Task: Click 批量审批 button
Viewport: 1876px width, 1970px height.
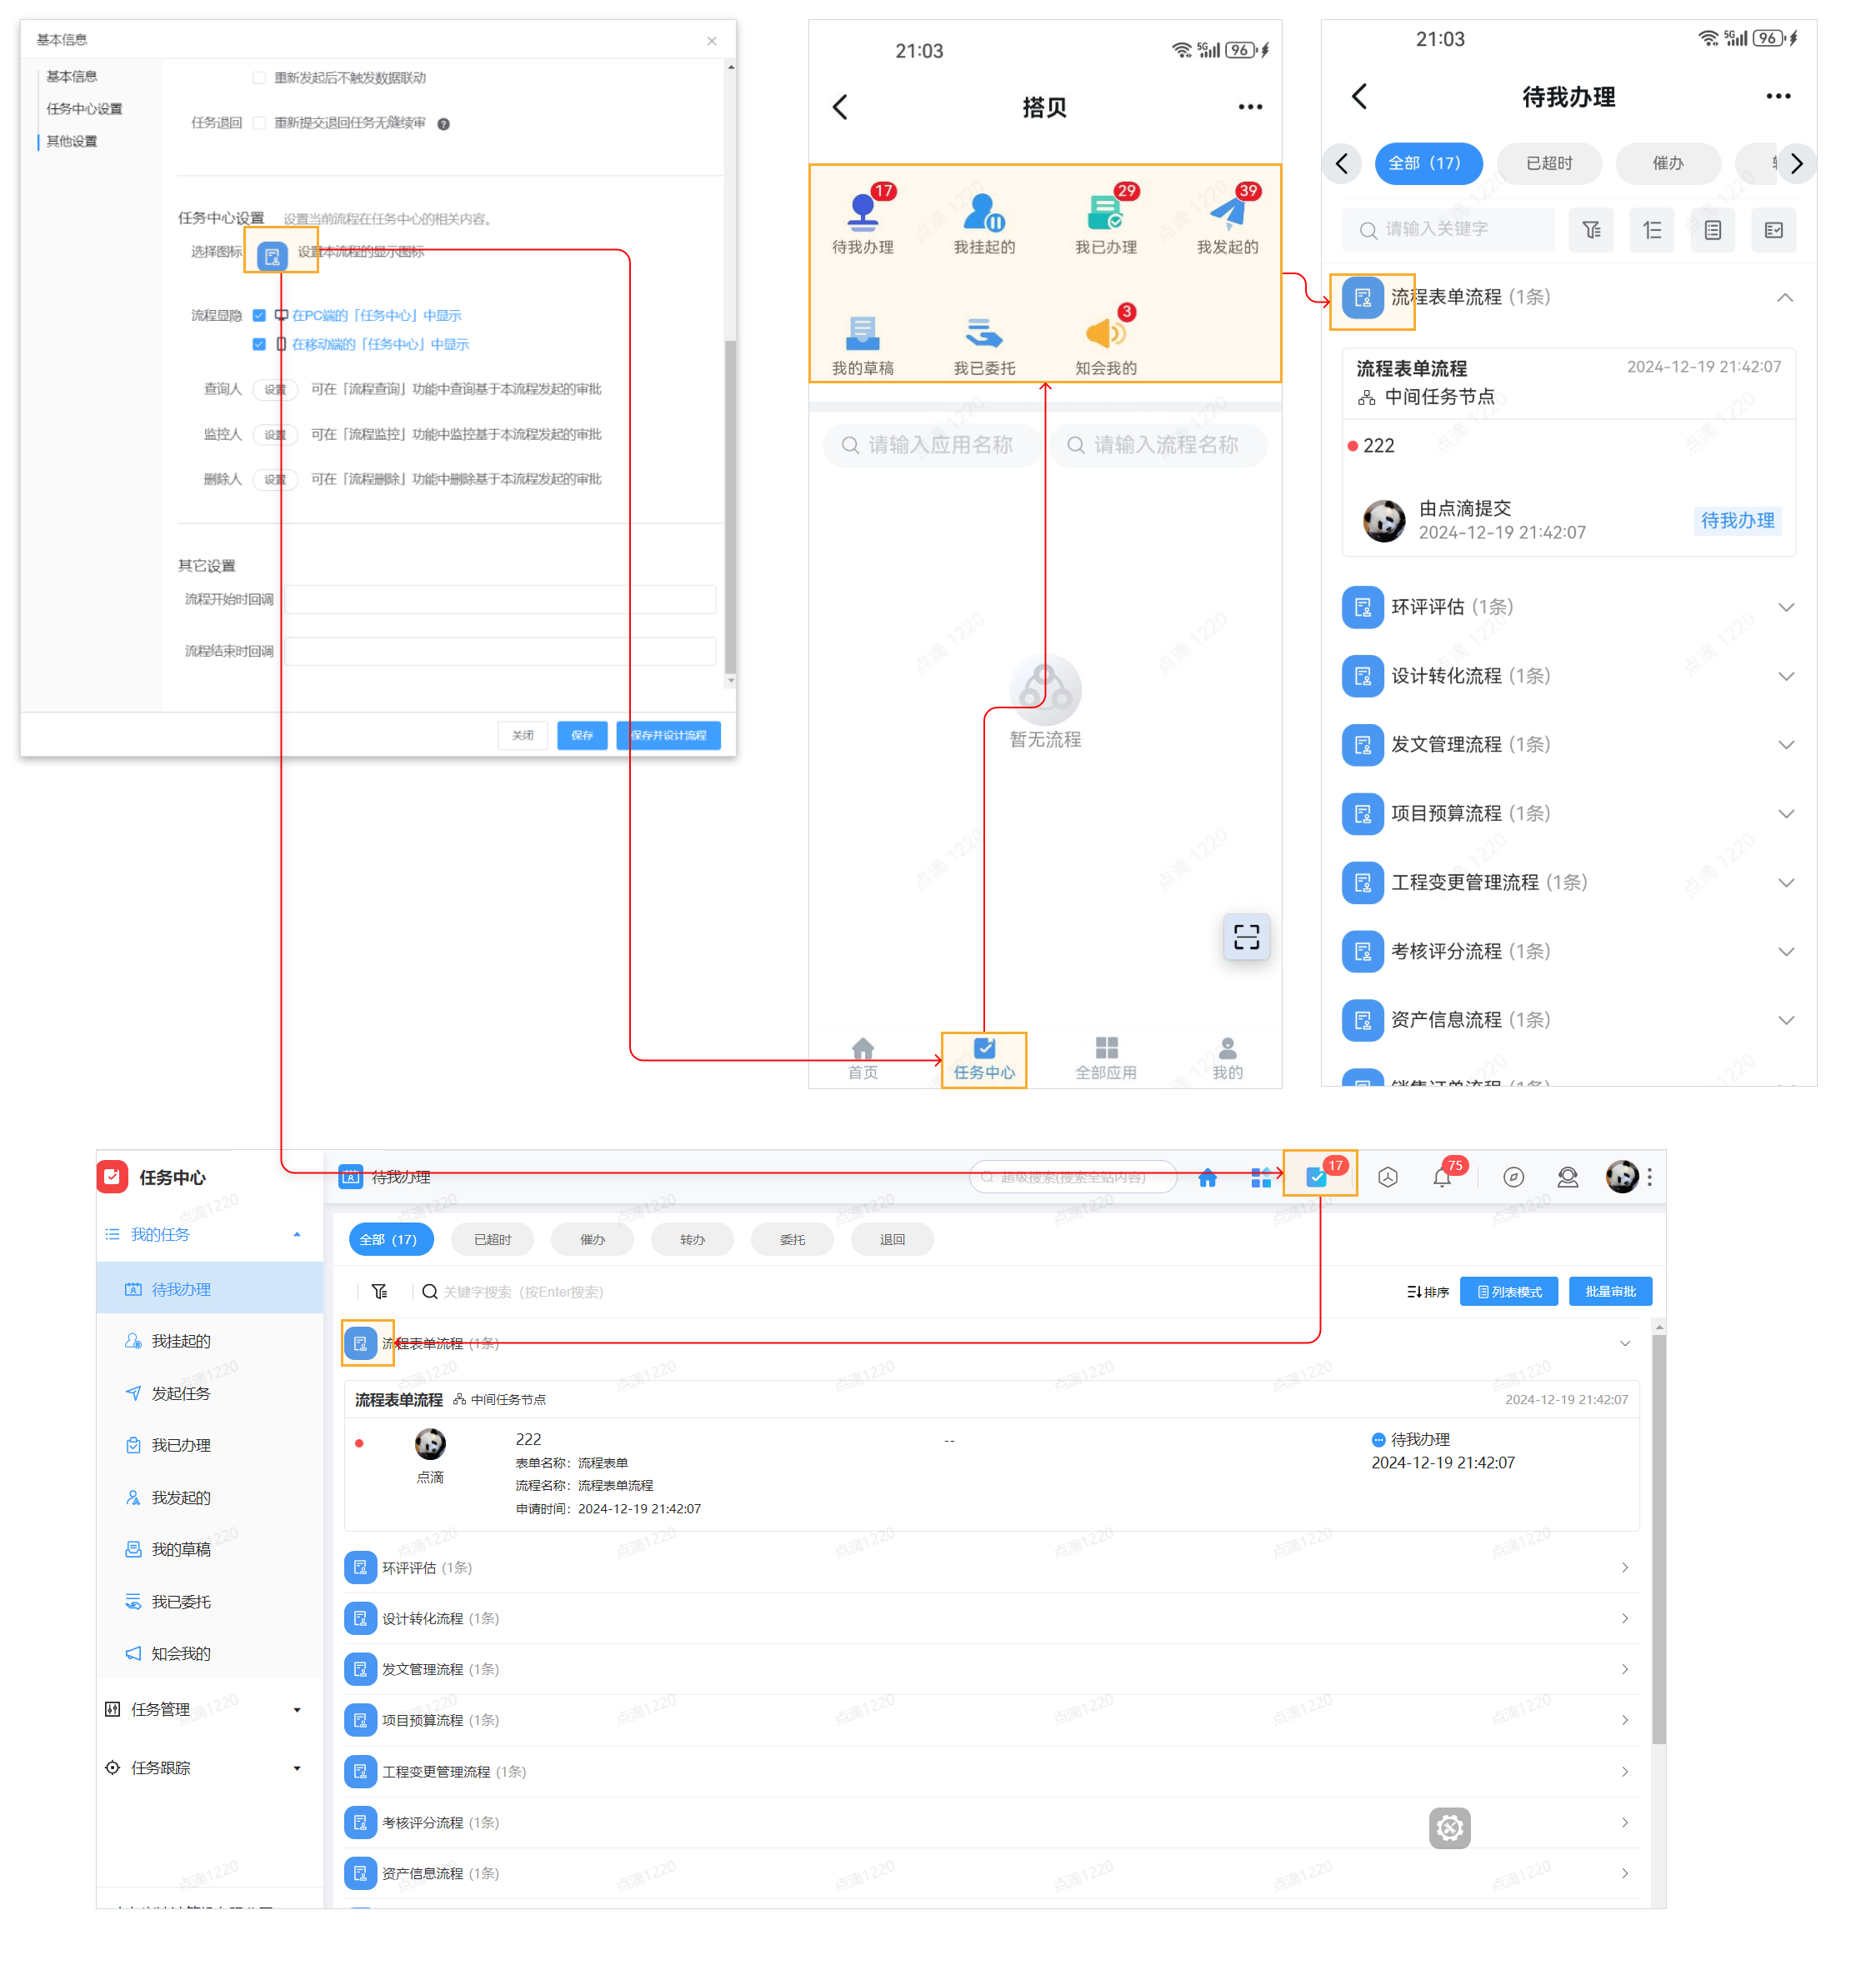Action: (x=1609, y=1291)
